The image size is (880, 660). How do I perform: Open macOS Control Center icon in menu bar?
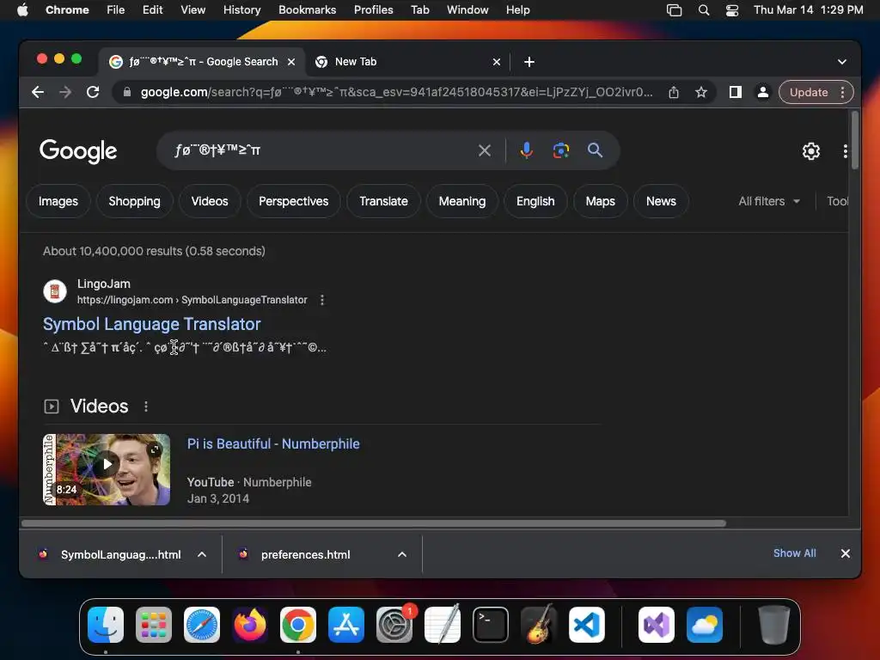(x=732, y=10)
